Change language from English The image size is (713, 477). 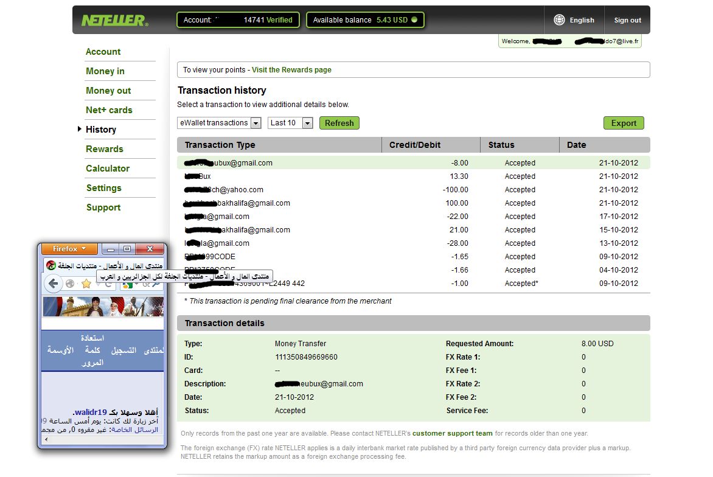tap(582, 21)
